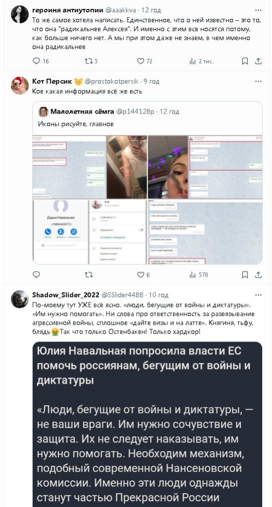Open more options on героиня антиутопии's tweet
This screenshot has width=272, height=507.
click(258, 10)
